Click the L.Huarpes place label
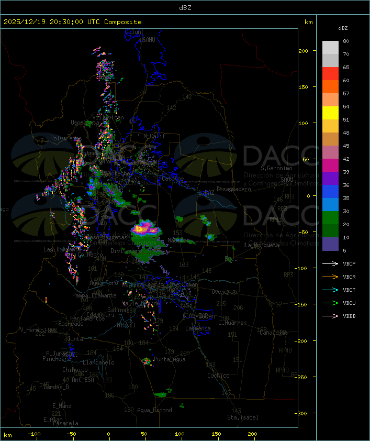Viewport: 370px width, 441px height. pyautogui.click(x=232, y=323)
